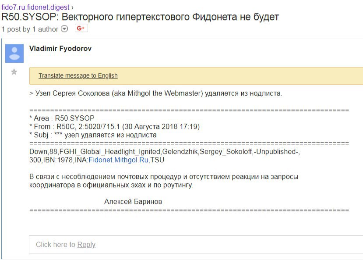Click the signature Алексей Баринов

[x=133, y=202]
